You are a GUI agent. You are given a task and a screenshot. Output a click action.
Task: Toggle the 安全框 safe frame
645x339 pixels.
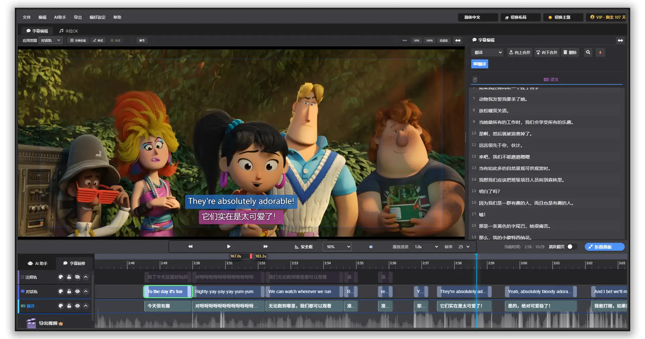304,247
